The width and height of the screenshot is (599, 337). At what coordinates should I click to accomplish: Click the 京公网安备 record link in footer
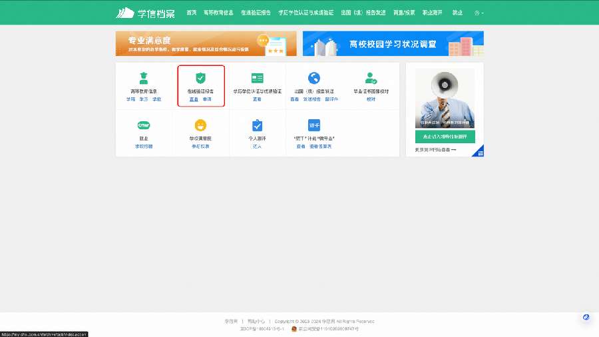329,328
